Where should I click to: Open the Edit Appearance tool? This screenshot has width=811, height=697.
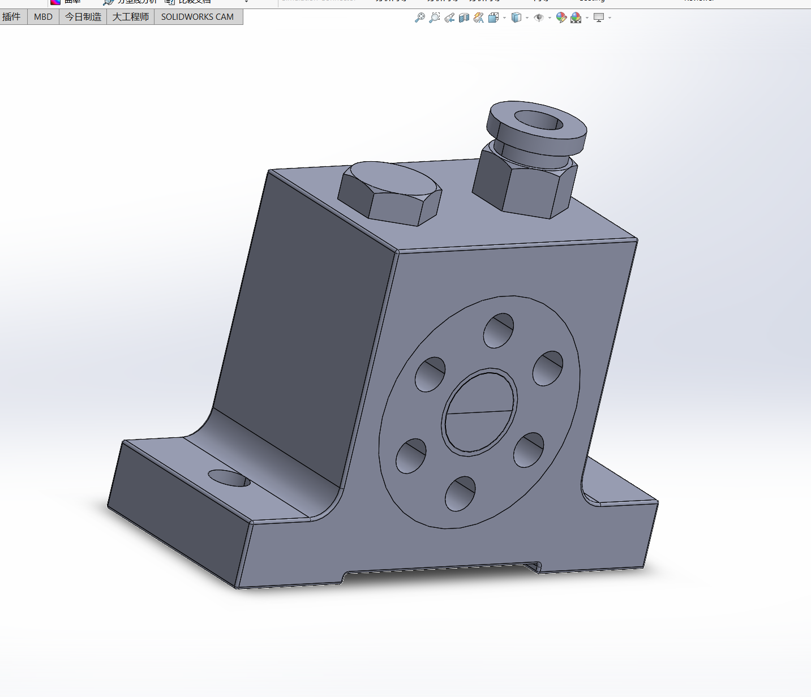coord(561,18)
